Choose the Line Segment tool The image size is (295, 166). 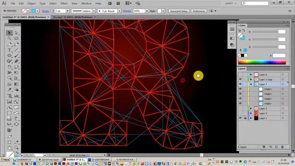17,50
